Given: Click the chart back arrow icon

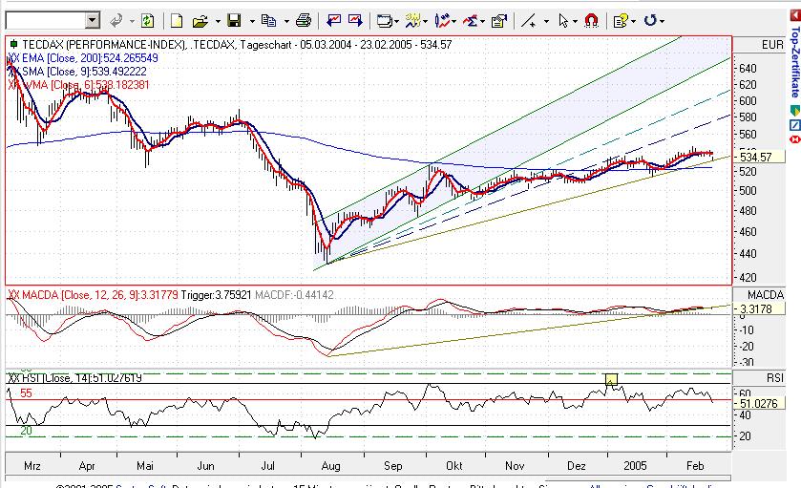Looking at the screenshot, I should [333, 21].
